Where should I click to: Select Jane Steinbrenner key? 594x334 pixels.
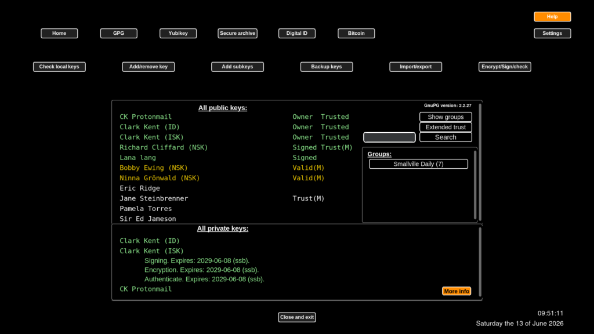coord(154,198)
